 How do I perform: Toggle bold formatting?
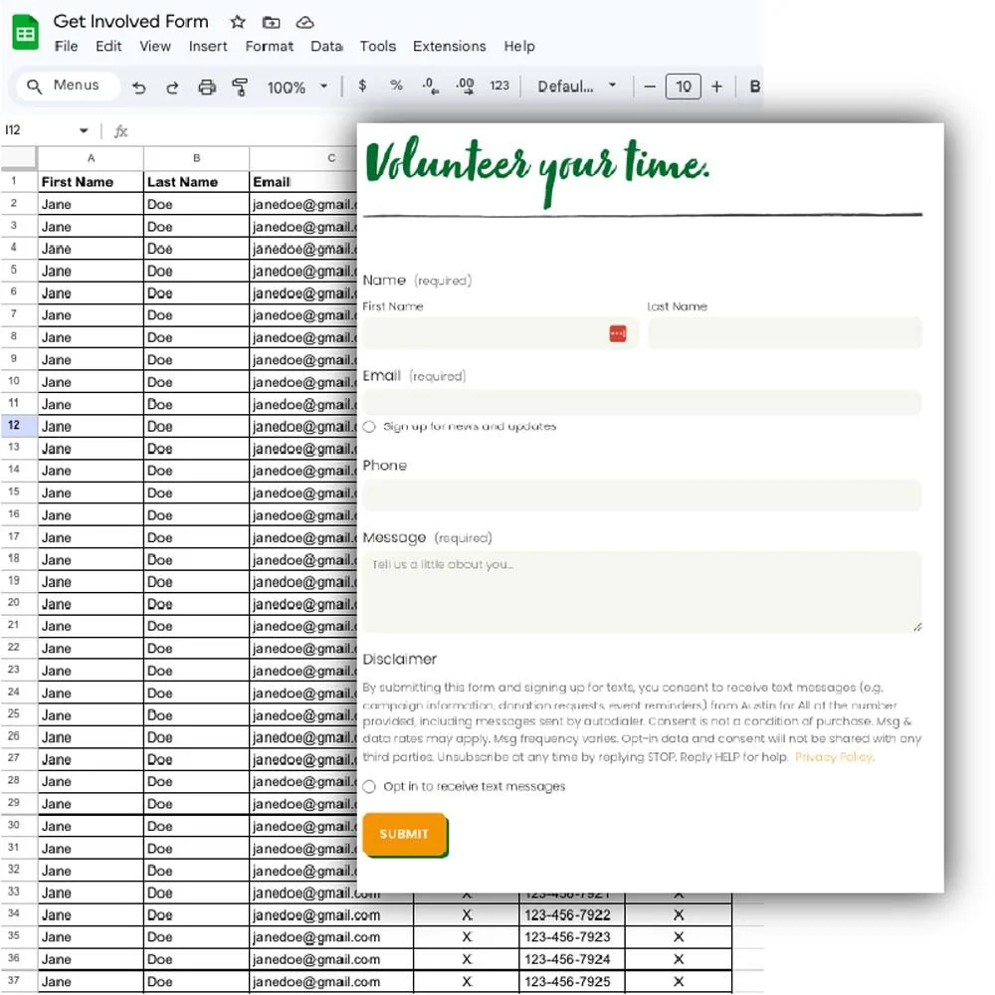pyautogui.click(x=754, y=87)
